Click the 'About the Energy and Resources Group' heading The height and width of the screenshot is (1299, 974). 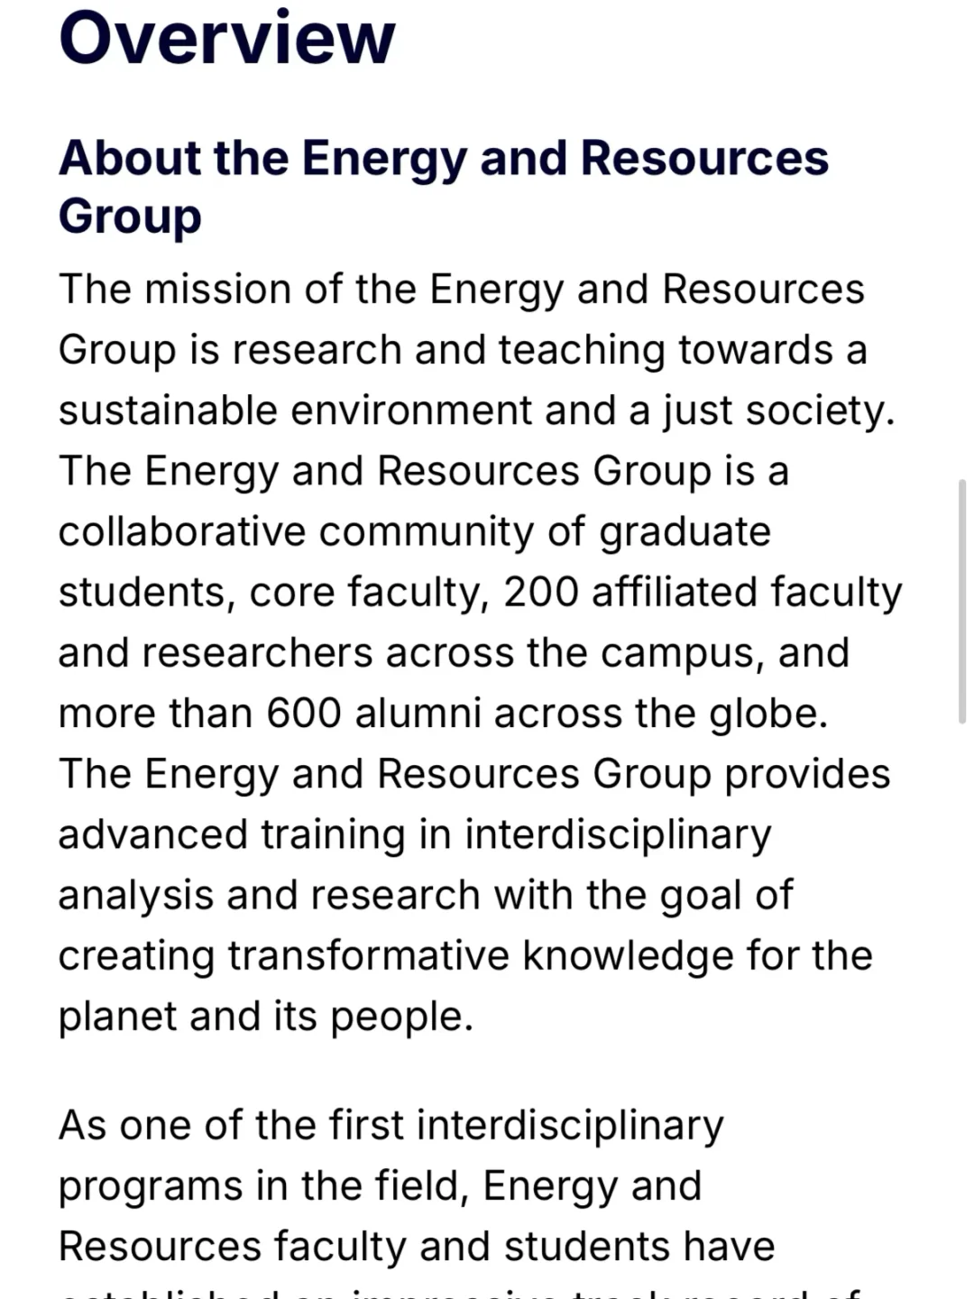[x=443, y=187]
